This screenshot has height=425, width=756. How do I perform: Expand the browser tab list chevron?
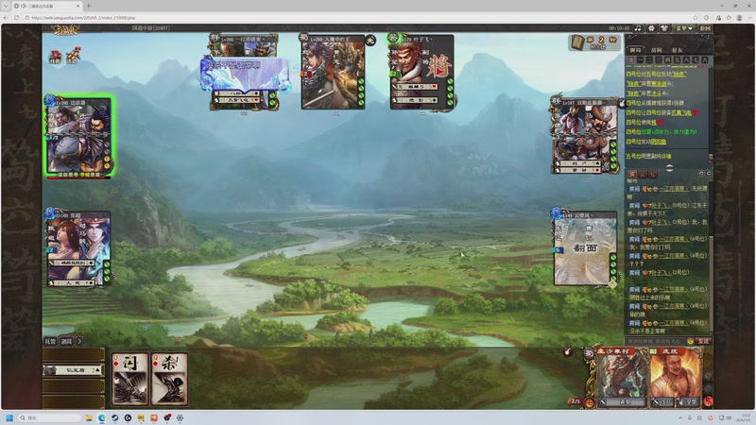pyautogui.click(x=6, y=6)
